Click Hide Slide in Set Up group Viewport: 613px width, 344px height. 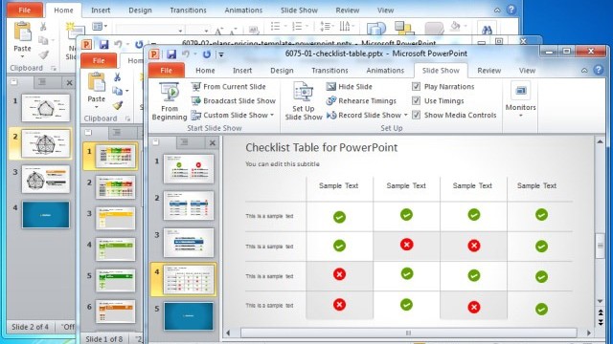point(349,87)
